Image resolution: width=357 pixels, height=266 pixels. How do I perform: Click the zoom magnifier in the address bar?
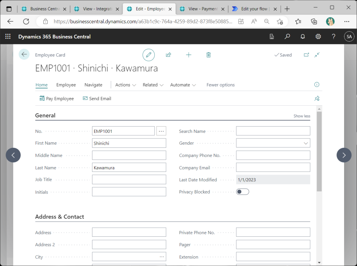tap(267, 21)
